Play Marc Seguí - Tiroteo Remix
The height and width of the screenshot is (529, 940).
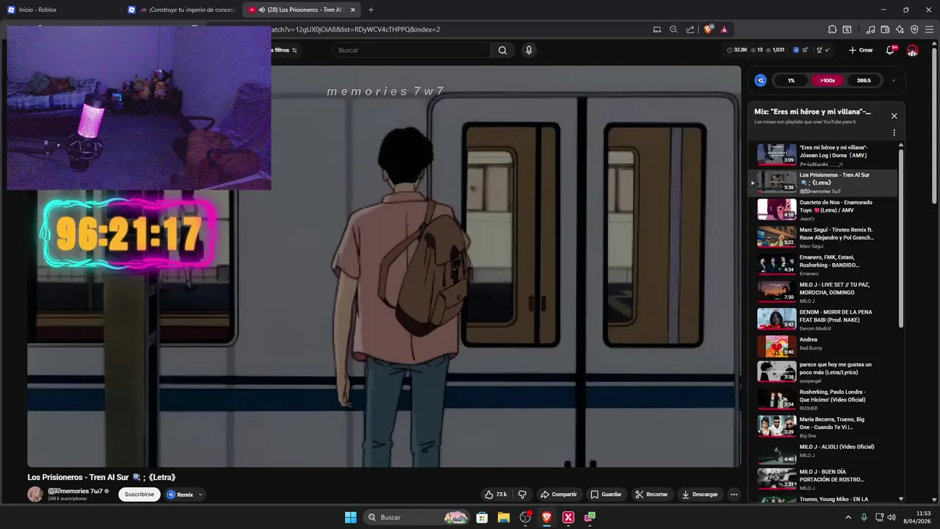click(822, 237)
